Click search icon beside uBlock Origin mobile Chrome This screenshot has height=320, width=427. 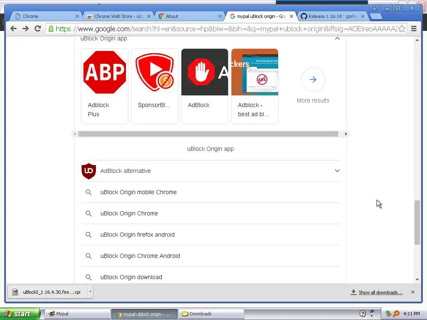coord(88,192)
